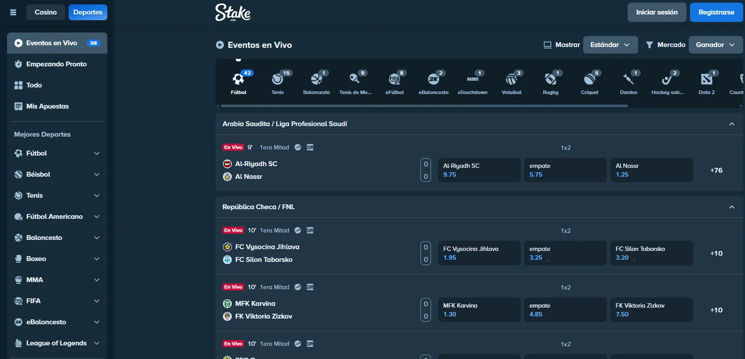Open +76 more markets for Al-Riyadh match
The width and height of the screenshot is (745, 359).
[716, 170]
